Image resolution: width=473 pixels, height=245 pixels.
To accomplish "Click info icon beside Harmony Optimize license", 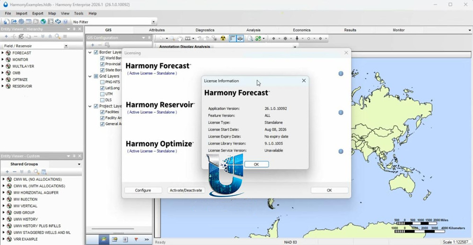I will point(341,152).
